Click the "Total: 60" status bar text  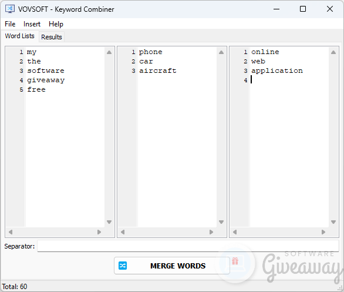[x=15, y=287]
